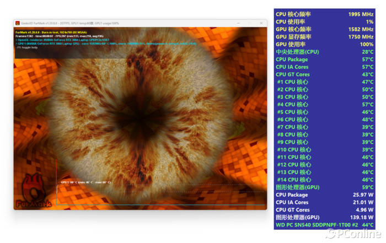The width and height of the screenshot is (386, 243).
Task: Click the Geeks3D FurMark window title text
Action: coord(69,23)
